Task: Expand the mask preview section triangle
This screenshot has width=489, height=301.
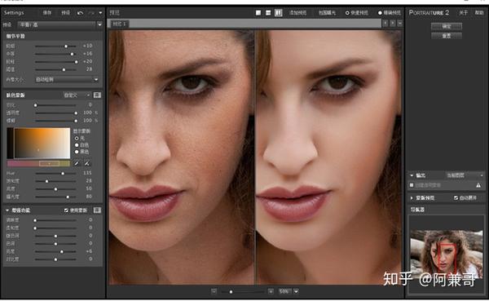Action: coord(412,198)
